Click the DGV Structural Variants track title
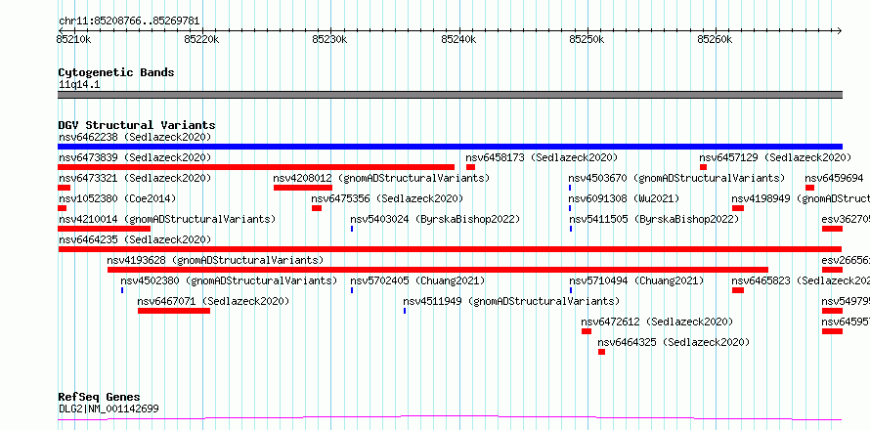Screen dimensions: 870x430 point(137,125)
